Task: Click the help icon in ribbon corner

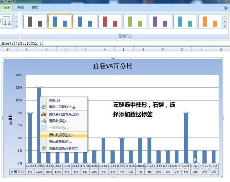Action: pyautogui.click(x=226, y=7)
